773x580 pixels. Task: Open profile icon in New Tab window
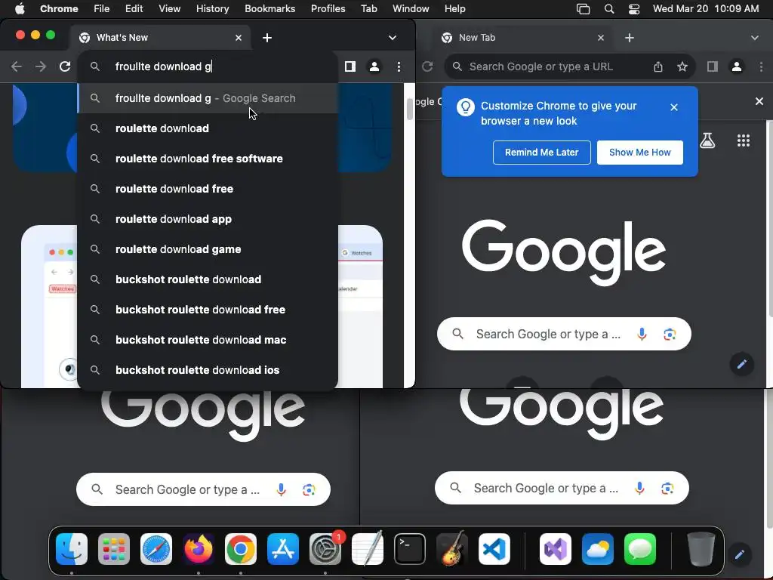coord(737,66)
